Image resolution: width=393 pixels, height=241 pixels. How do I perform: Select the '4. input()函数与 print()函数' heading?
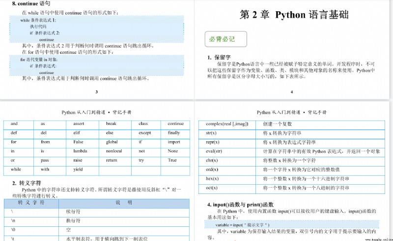(240, 204)
